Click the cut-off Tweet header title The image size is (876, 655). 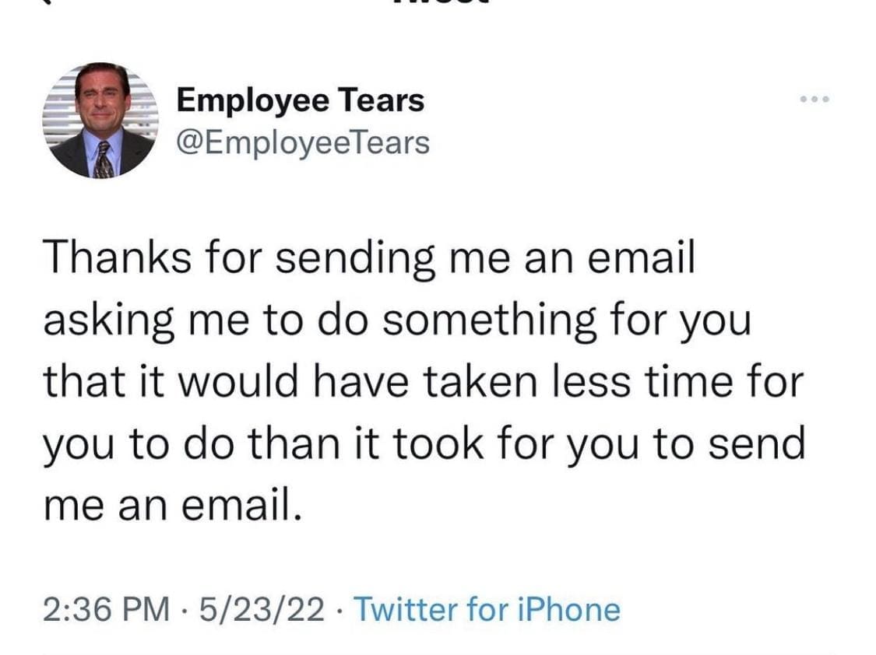coord(438,4)
